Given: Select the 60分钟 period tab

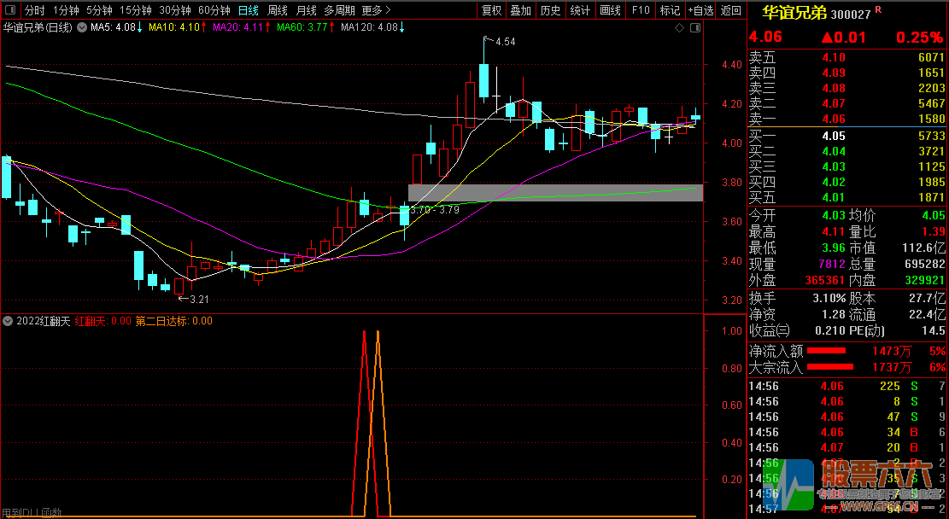Looking at the screenshot, I should (214, 10).
